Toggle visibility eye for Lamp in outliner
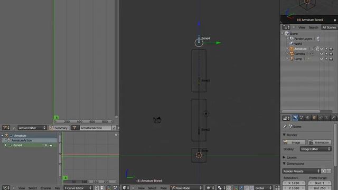The width and height of the screenshot is (338, 190). pyautogui.click(x=322, y=59)
